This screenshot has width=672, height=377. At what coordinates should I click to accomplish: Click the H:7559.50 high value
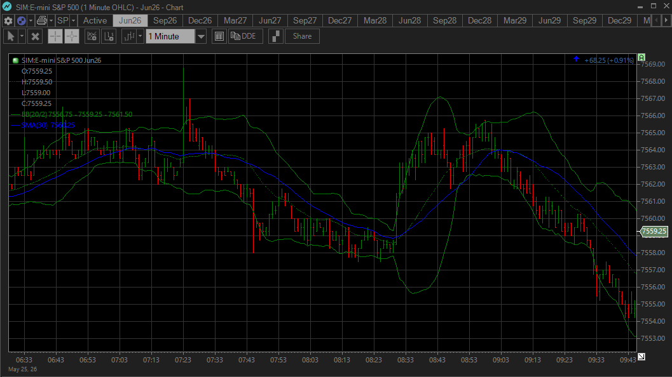click(x=37, y=82)
